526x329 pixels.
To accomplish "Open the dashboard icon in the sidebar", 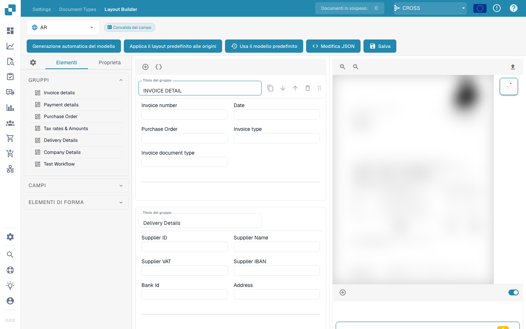I will (10, 31).
